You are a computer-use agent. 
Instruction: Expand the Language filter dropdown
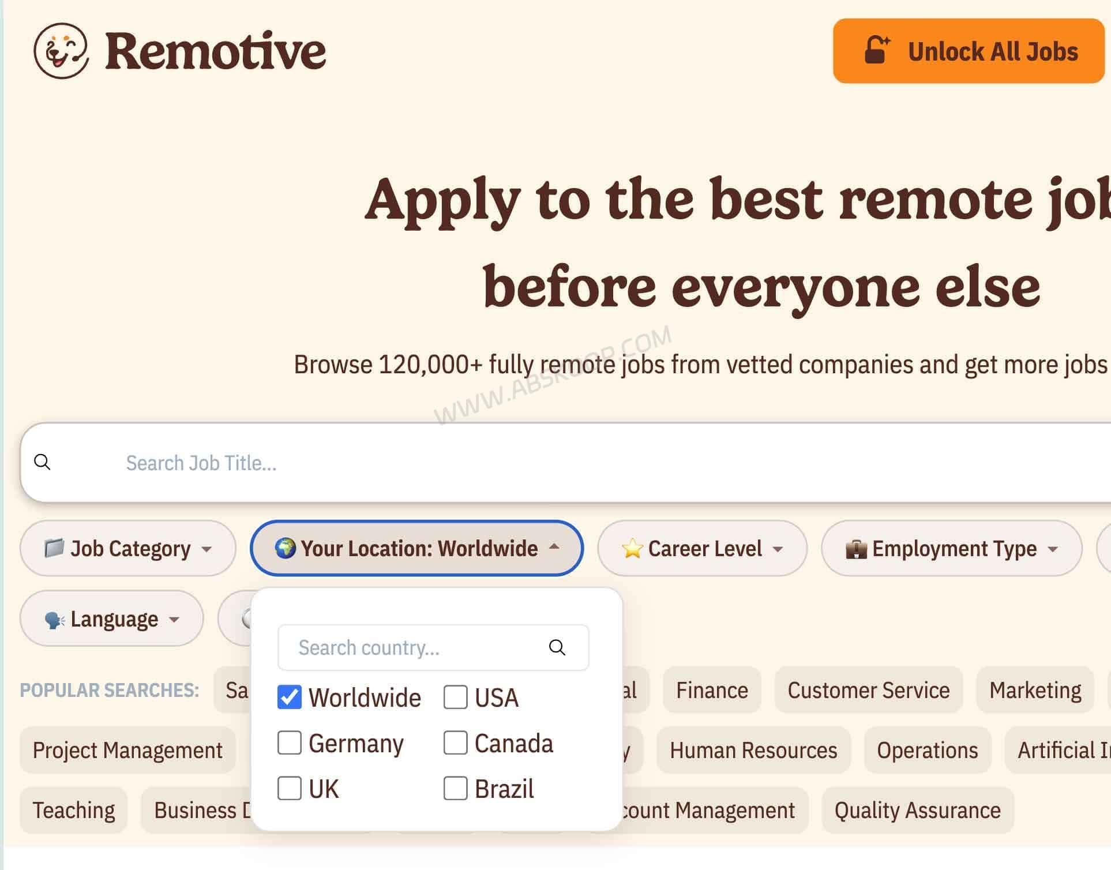(x=112, y=618)
